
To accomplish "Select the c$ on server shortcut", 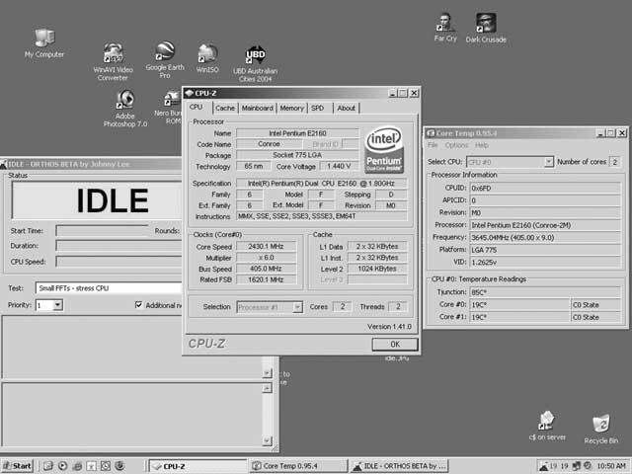I will (x=547, y=426).
